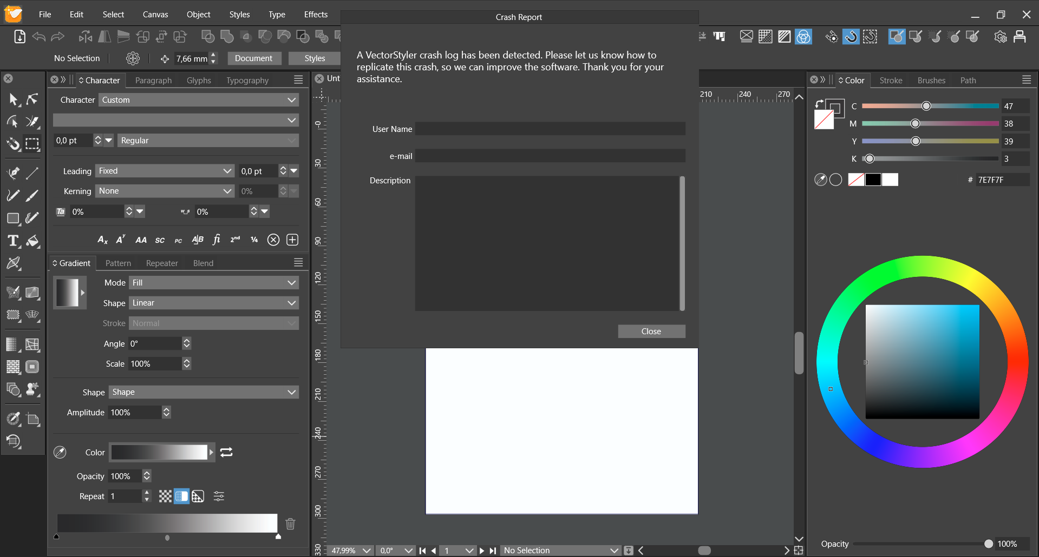Open the Effects menu
The image size is (1039, 557).
click(x=316, y=15)
